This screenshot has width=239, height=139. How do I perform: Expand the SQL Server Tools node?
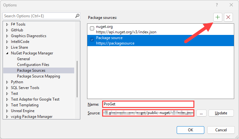[x=7, y=88]
